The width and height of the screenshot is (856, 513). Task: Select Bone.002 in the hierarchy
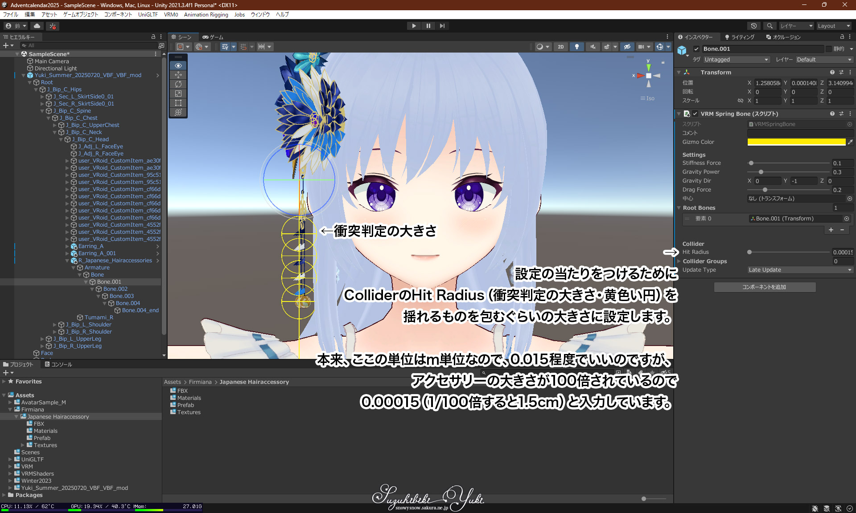click(x=115, y=289)
